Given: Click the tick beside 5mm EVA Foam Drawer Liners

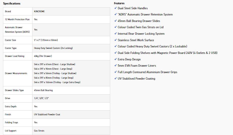Looking at the screenshot, I should point(115,65).
